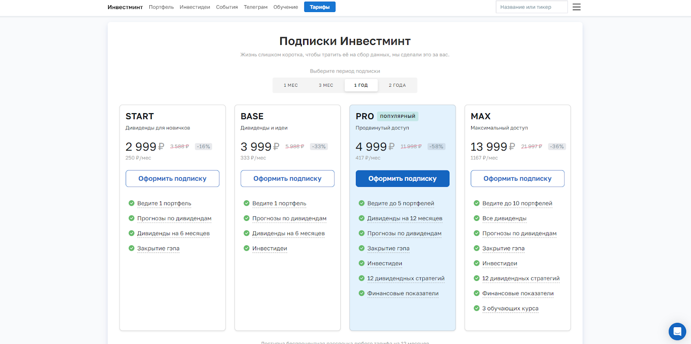
Task: Click START feature Прогнозы по дивидендам
Action: (x=174, y=218)
